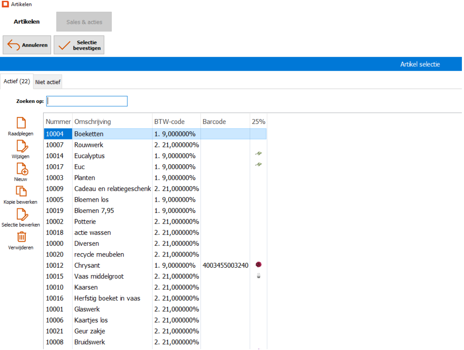464x350 pixels.
Task: Click into the Zoeken op search field
Action: click(x=87, y=101)
